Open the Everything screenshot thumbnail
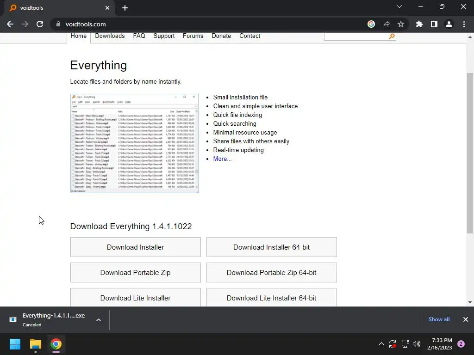This screenshot has height=355, width=474. point(135,143)
